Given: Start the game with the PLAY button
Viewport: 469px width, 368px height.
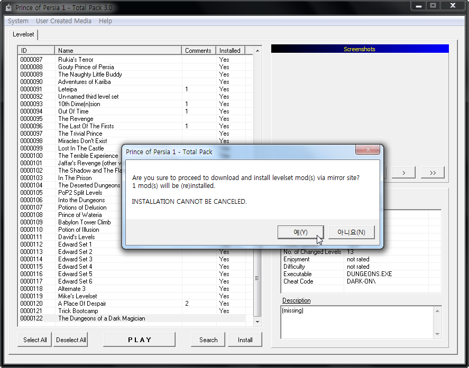Looking at the screenshot, I should click(140, 340).
